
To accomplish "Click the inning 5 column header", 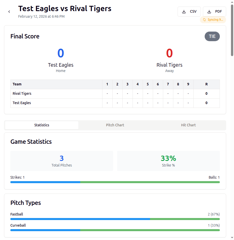I will click(x=148, y=84).
